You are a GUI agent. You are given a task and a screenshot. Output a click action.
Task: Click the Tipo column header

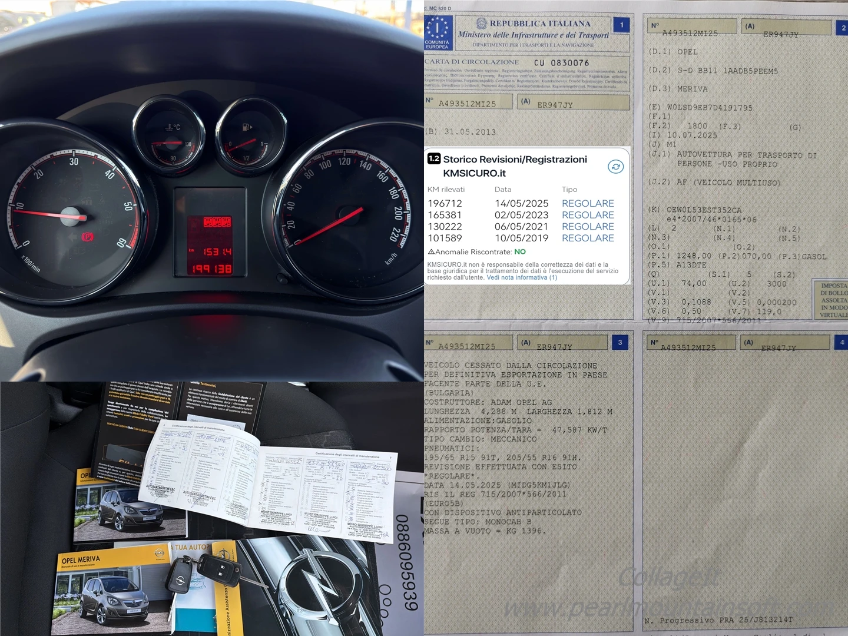pos(569,190)
